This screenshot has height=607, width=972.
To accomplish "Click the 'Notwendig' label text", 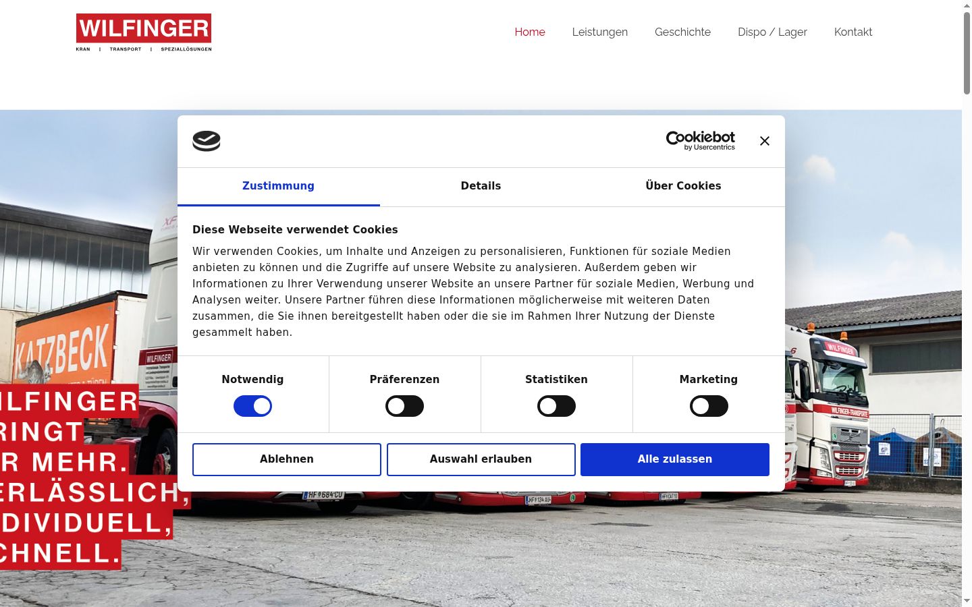I will [x=252, y=380].
